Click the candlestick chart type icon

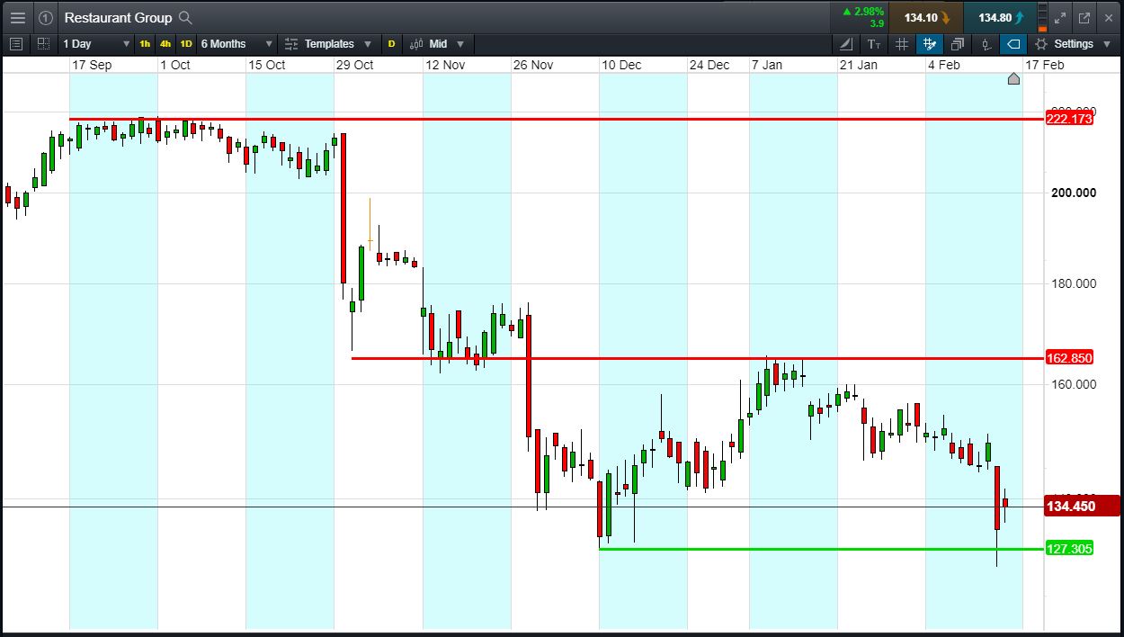click(986, 43)
